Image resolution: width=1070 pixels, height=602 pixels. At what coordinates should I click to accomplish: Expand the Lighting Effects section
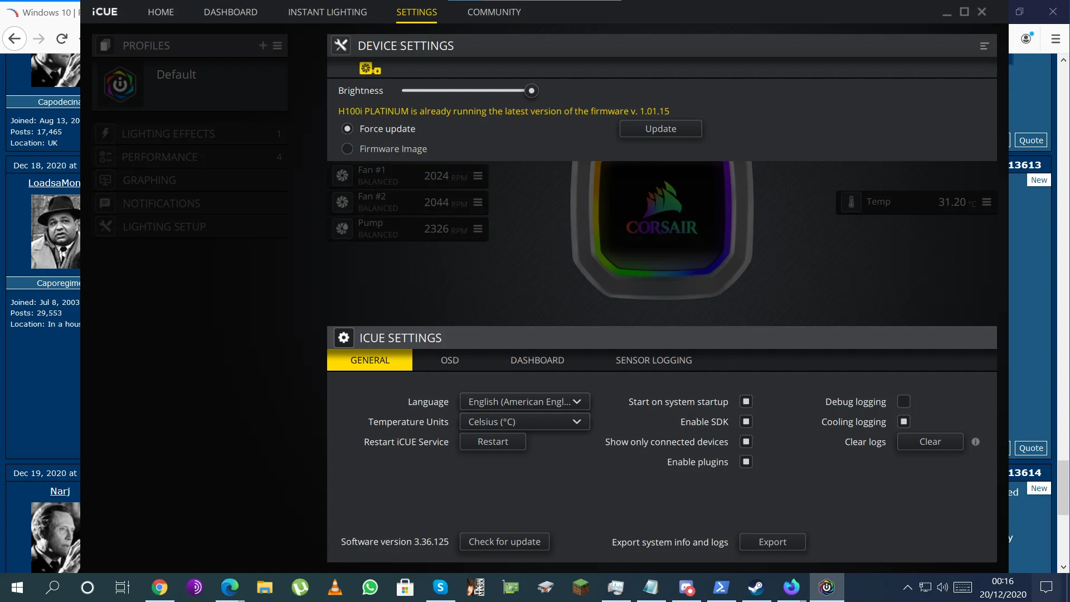[190, 134]
